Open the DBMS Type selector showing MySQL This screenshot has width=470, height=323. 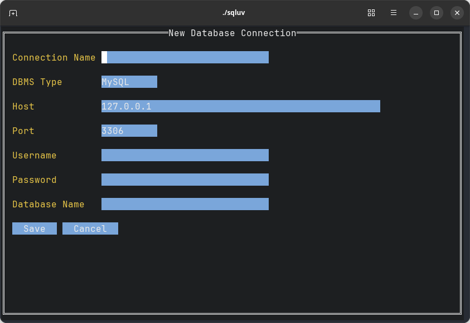click(129, 82)
